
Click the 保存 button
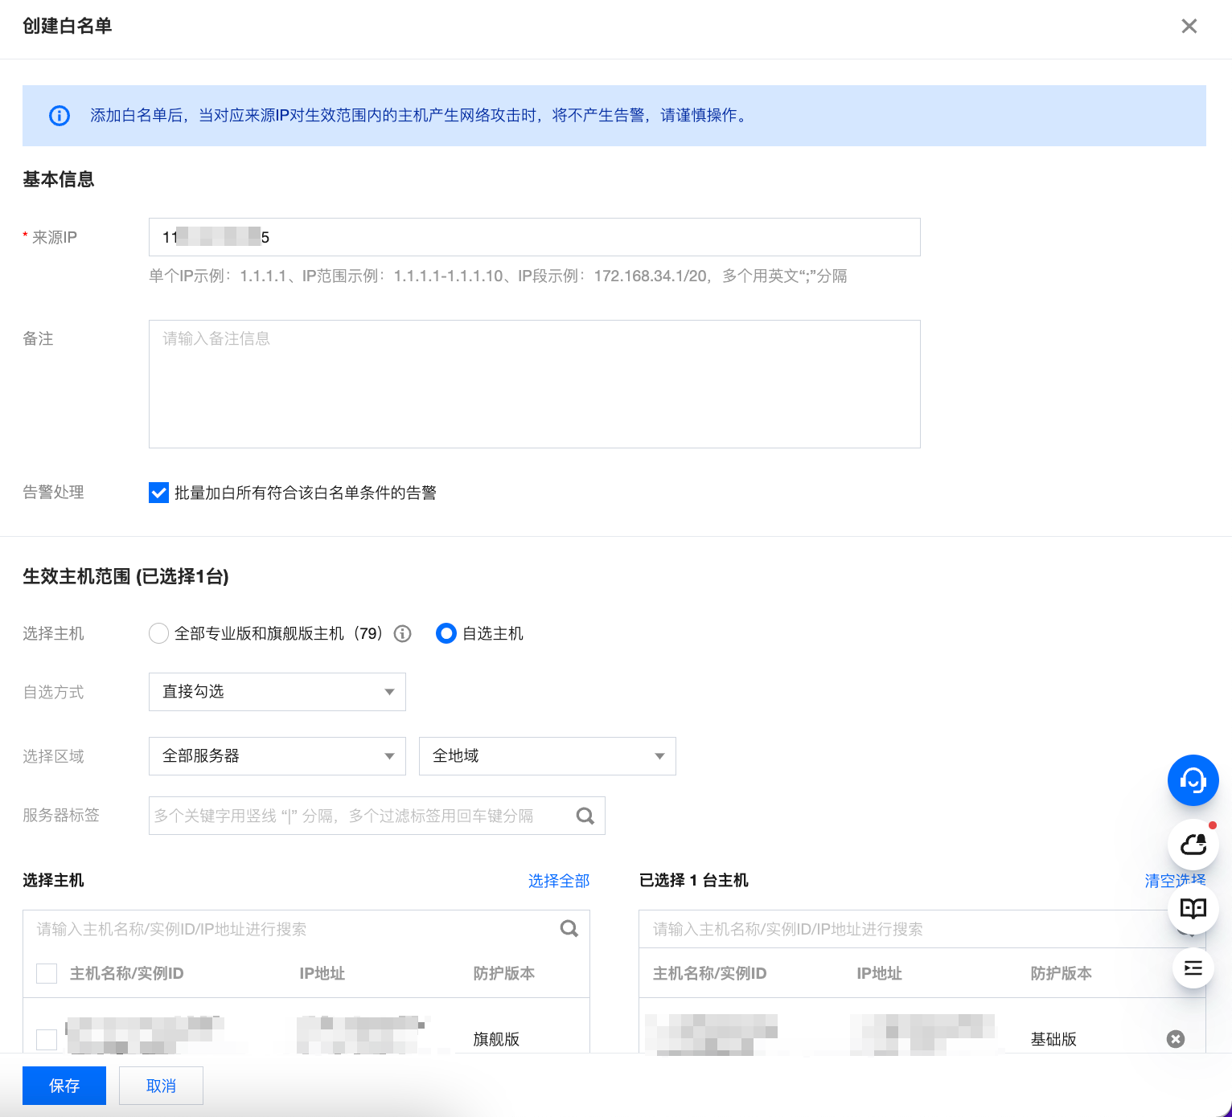click(64, 1086)
